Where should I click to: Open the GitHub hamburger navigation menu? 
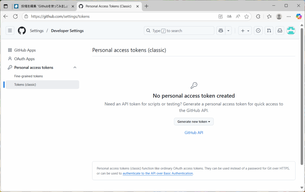pos(10,31)
